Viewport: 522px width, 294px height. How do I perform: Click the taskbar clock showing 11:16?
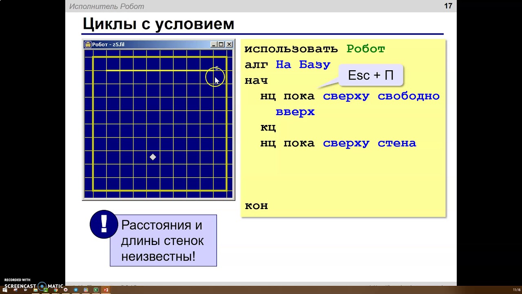517,290
